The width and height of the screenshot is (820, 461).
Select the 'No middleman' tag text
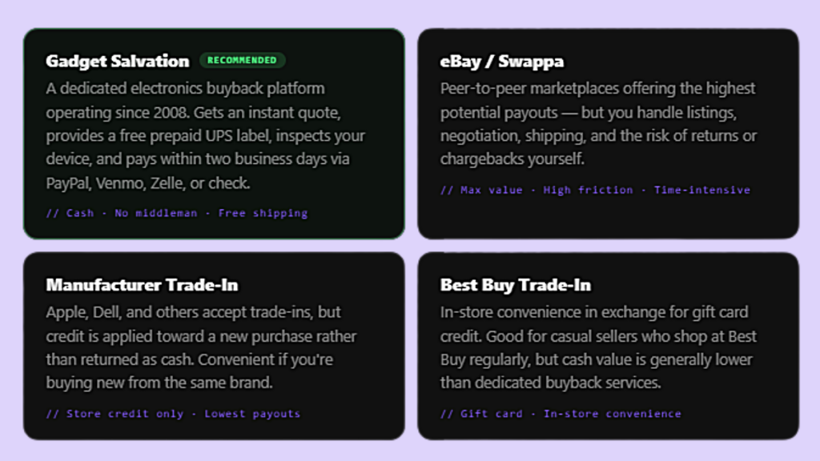tap(156, 213)
